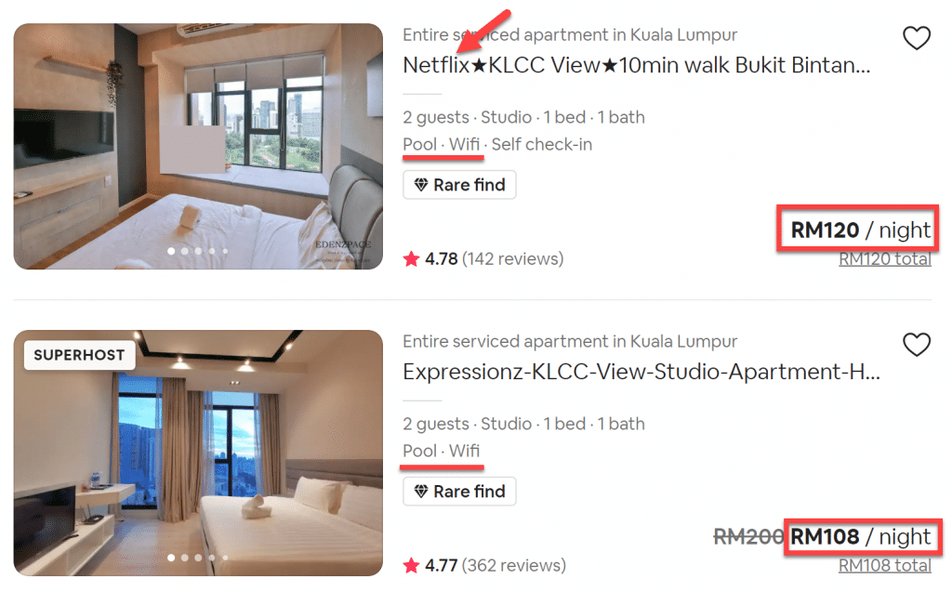Screen dimensions: 952x591
Task: Open the 142 reviews count
Action: [x=512, y=259]
